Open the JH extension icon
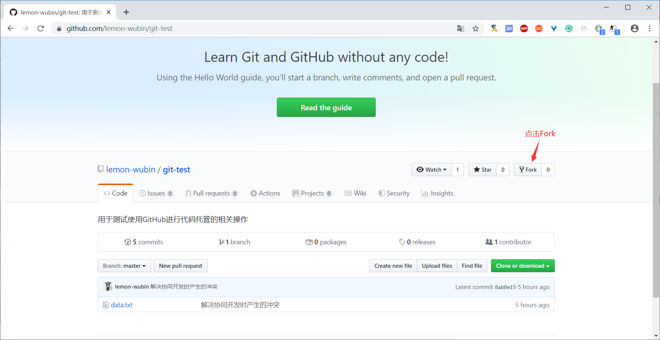The height and width of the screenshot is (340, 660). point(509,29)
